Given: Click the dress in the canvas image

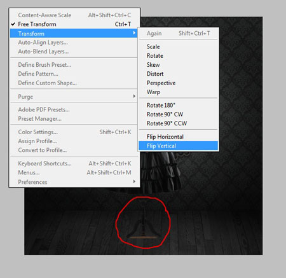Looking at the screenshot, I should click(x=161, y=172).
